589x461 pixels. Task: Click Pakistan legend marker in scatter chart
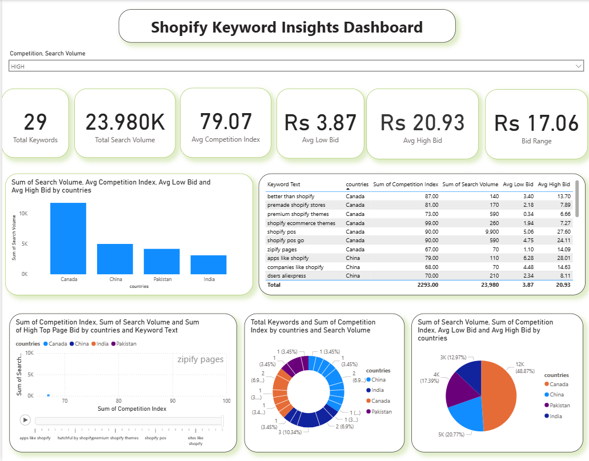pyautogui.click(x=113, y=344)
